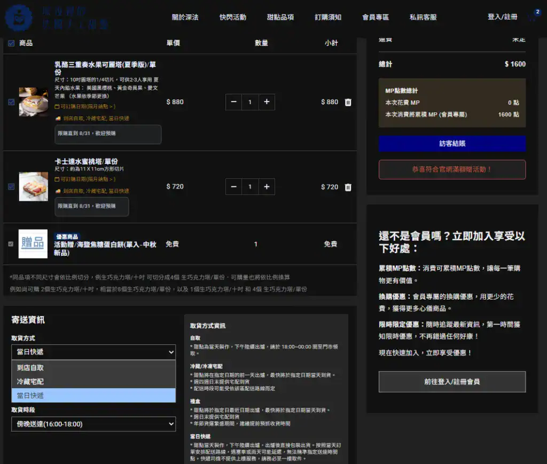Open the 取貨方式 dropdown showing 當日快遞
The width and height of the screenshot is (547, 464).
[93, 352]
